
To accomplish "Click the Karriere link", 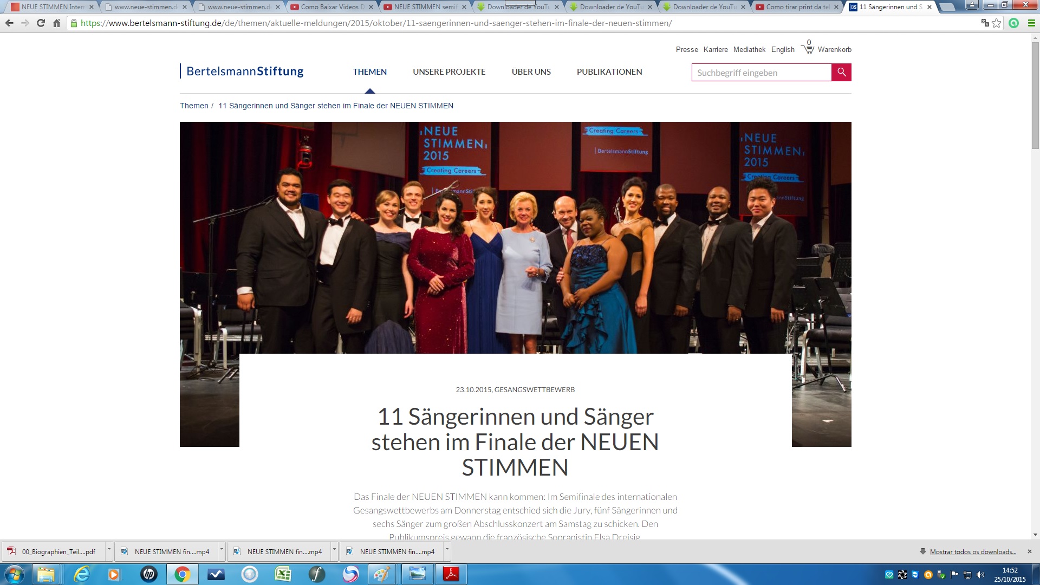I will [x=716, y=49].
